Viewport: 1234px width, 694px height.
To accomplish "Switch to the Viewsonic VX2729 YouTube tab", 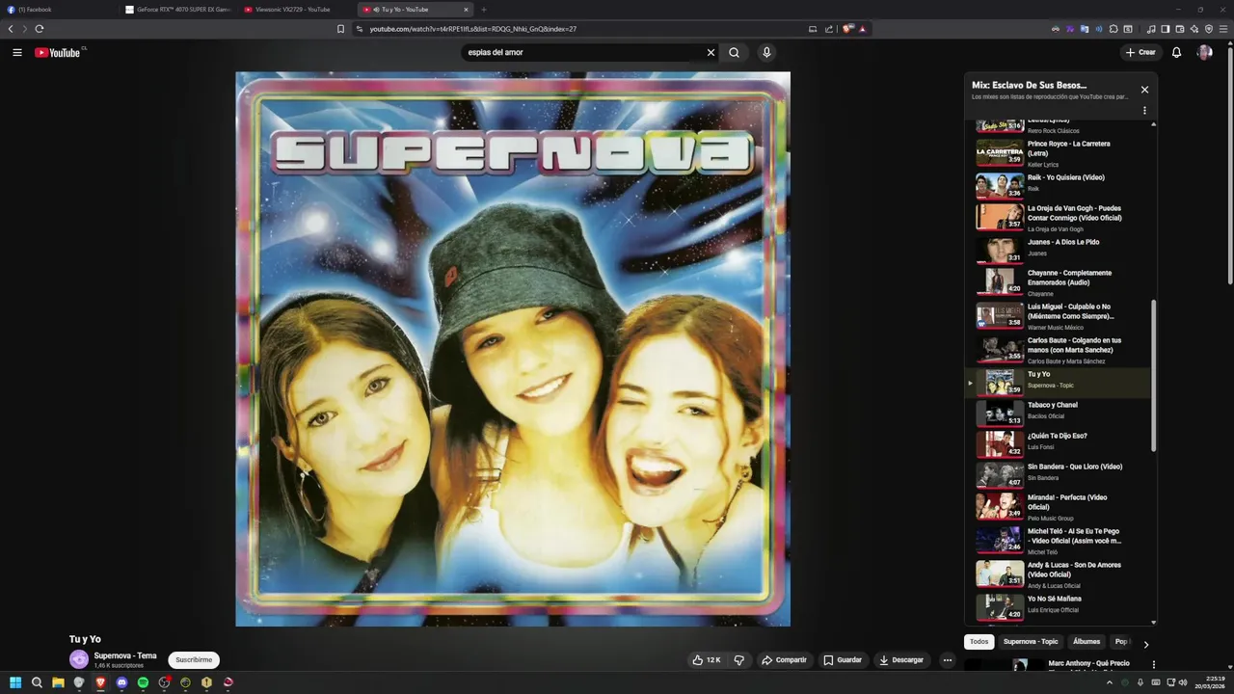I will (x=296, y=10).
